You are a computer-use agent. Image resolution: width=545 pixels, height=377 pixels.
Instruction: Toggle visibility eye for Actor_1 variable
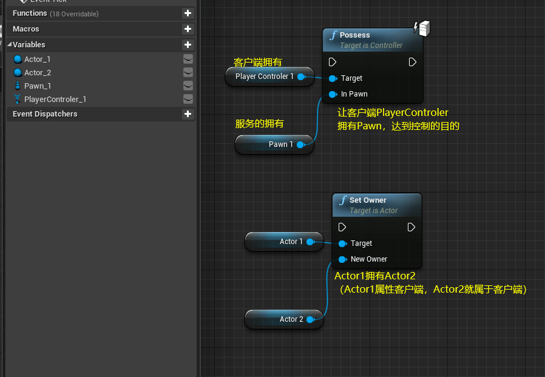[188, 59]
